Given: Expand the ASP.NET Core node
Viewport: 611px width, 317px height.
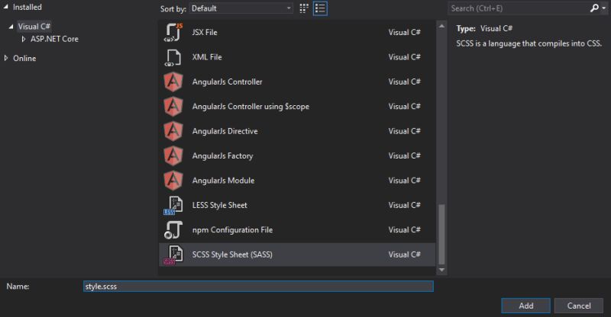Looking at the screenshot, I should (x=24, y=39).
